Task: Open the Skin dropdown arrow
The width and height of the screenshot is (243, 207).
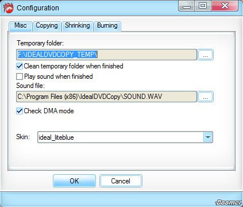Action: click(208, 137)
